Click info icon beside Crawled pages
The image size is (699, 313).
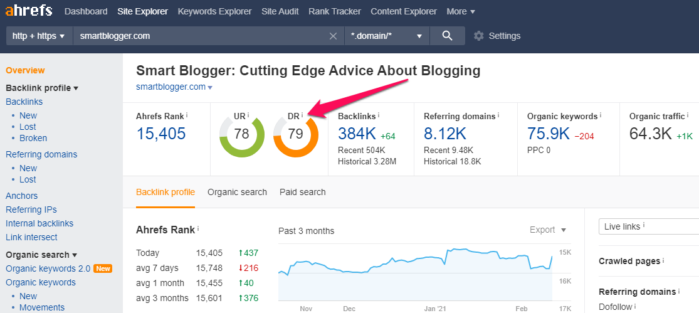(x=663, y=260)
